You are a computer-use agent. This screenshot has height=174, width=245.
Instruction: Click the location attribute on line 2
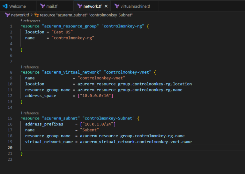pos(35,32)
